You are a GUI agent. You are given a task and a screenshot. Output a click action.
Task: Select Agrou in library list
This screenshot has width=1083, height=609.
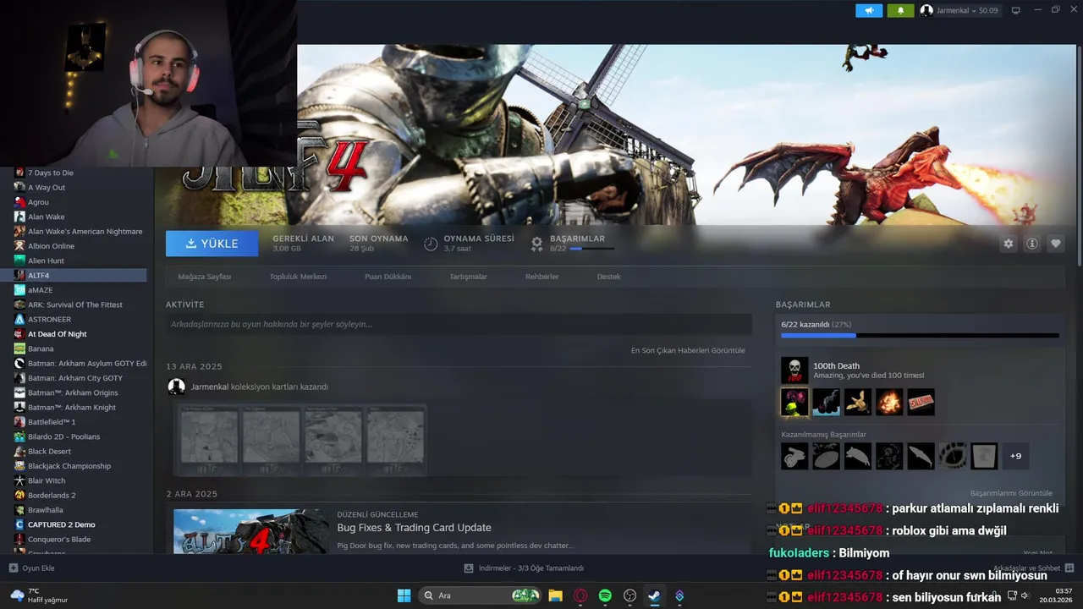coord(80,202)
